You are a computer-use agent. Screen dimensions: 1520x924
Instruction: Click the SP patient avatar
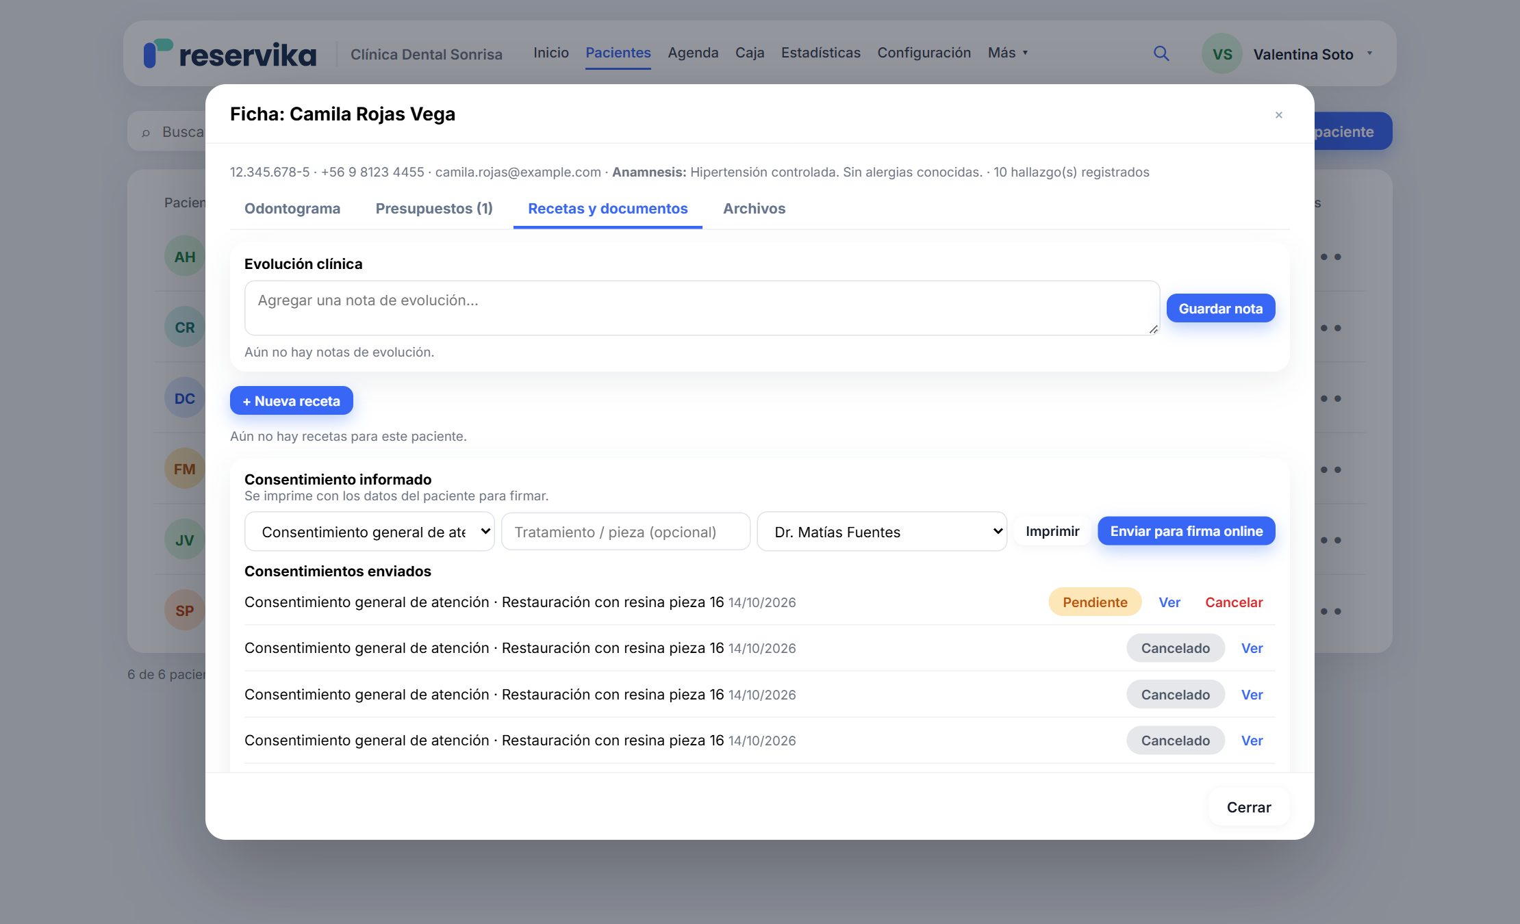point(184,611)
